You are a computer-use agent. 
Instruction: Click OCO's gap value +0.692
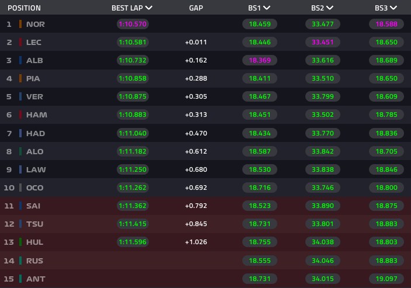point(196,188)
